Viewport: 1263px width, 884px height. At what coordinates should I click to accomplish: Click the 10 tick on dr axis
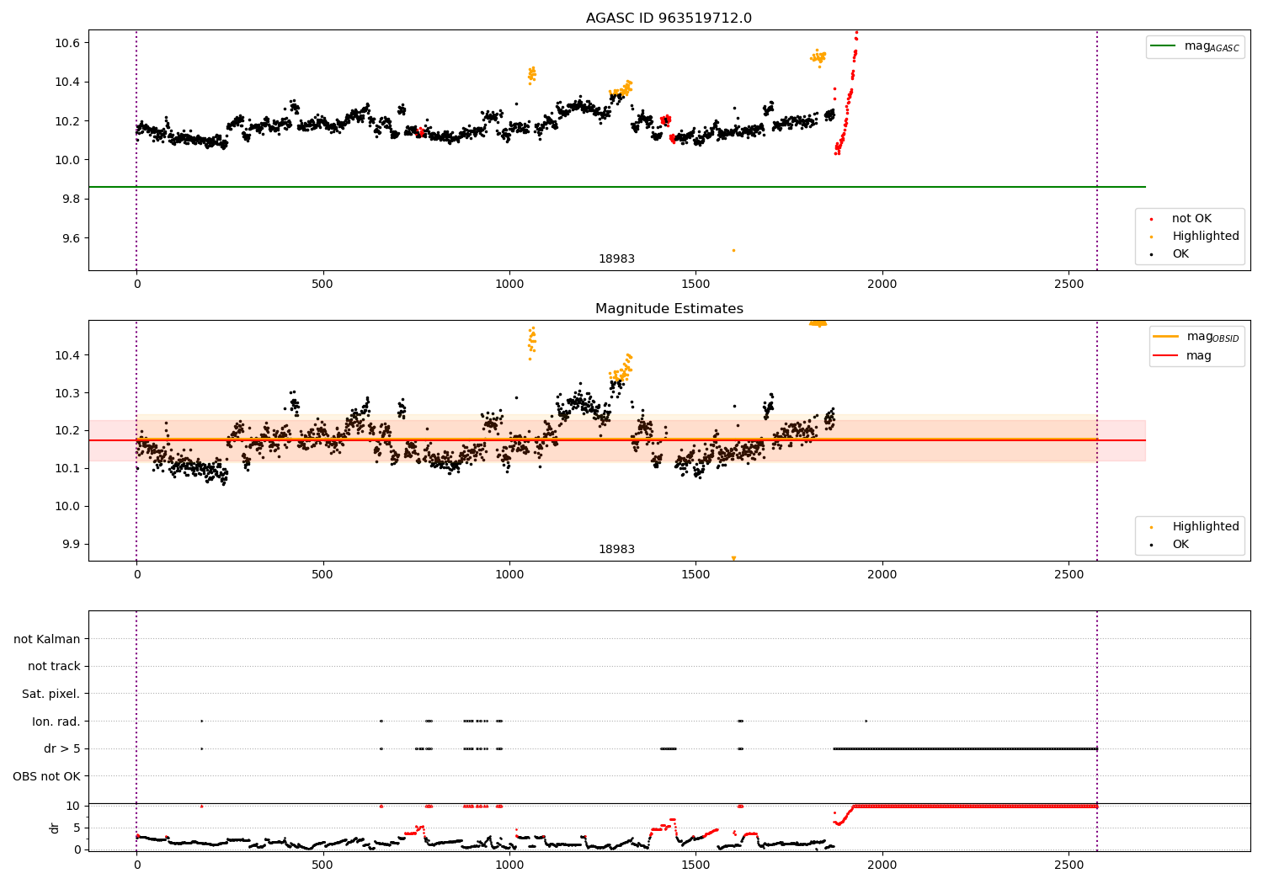(72, 806)
